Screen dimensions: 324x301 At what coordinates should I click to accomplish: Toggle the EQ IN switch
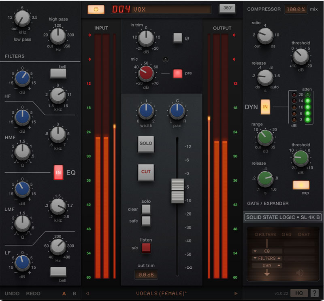click(58, 172)
